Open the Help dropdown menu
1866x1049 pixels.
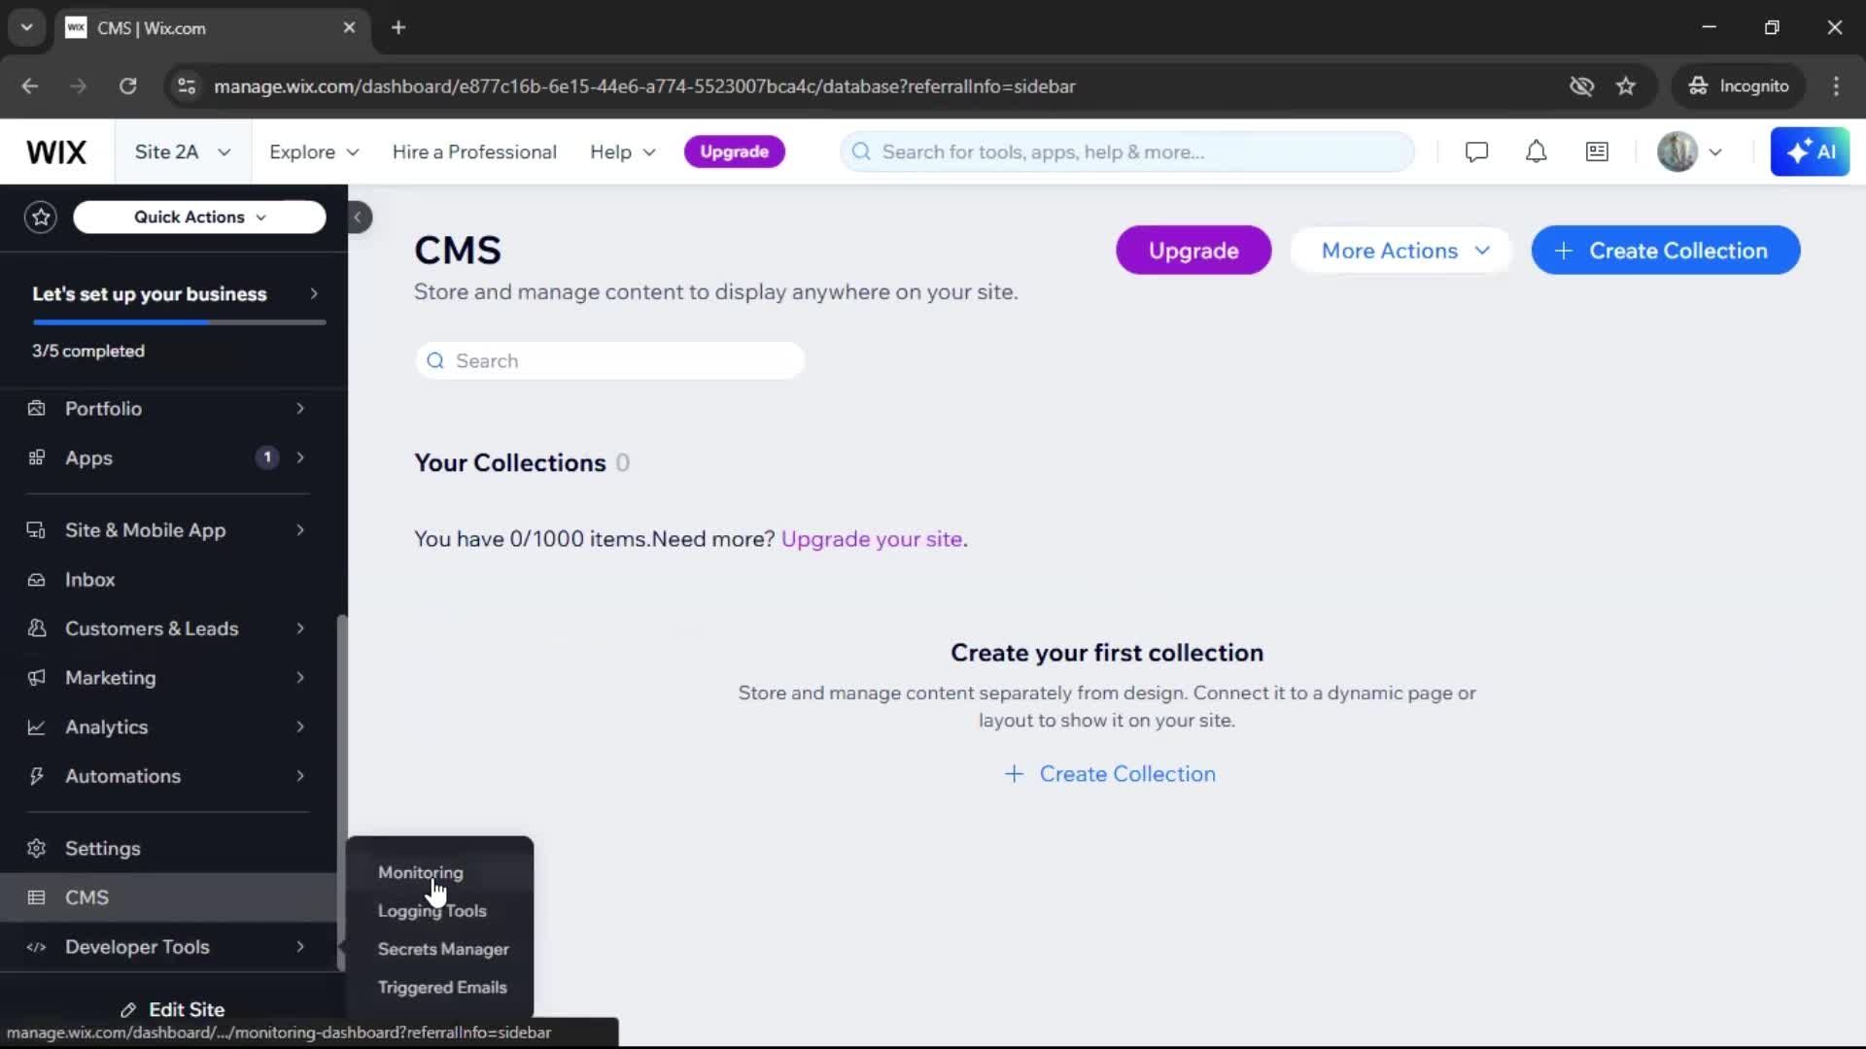pyautogui.click(x=623, y=152)
